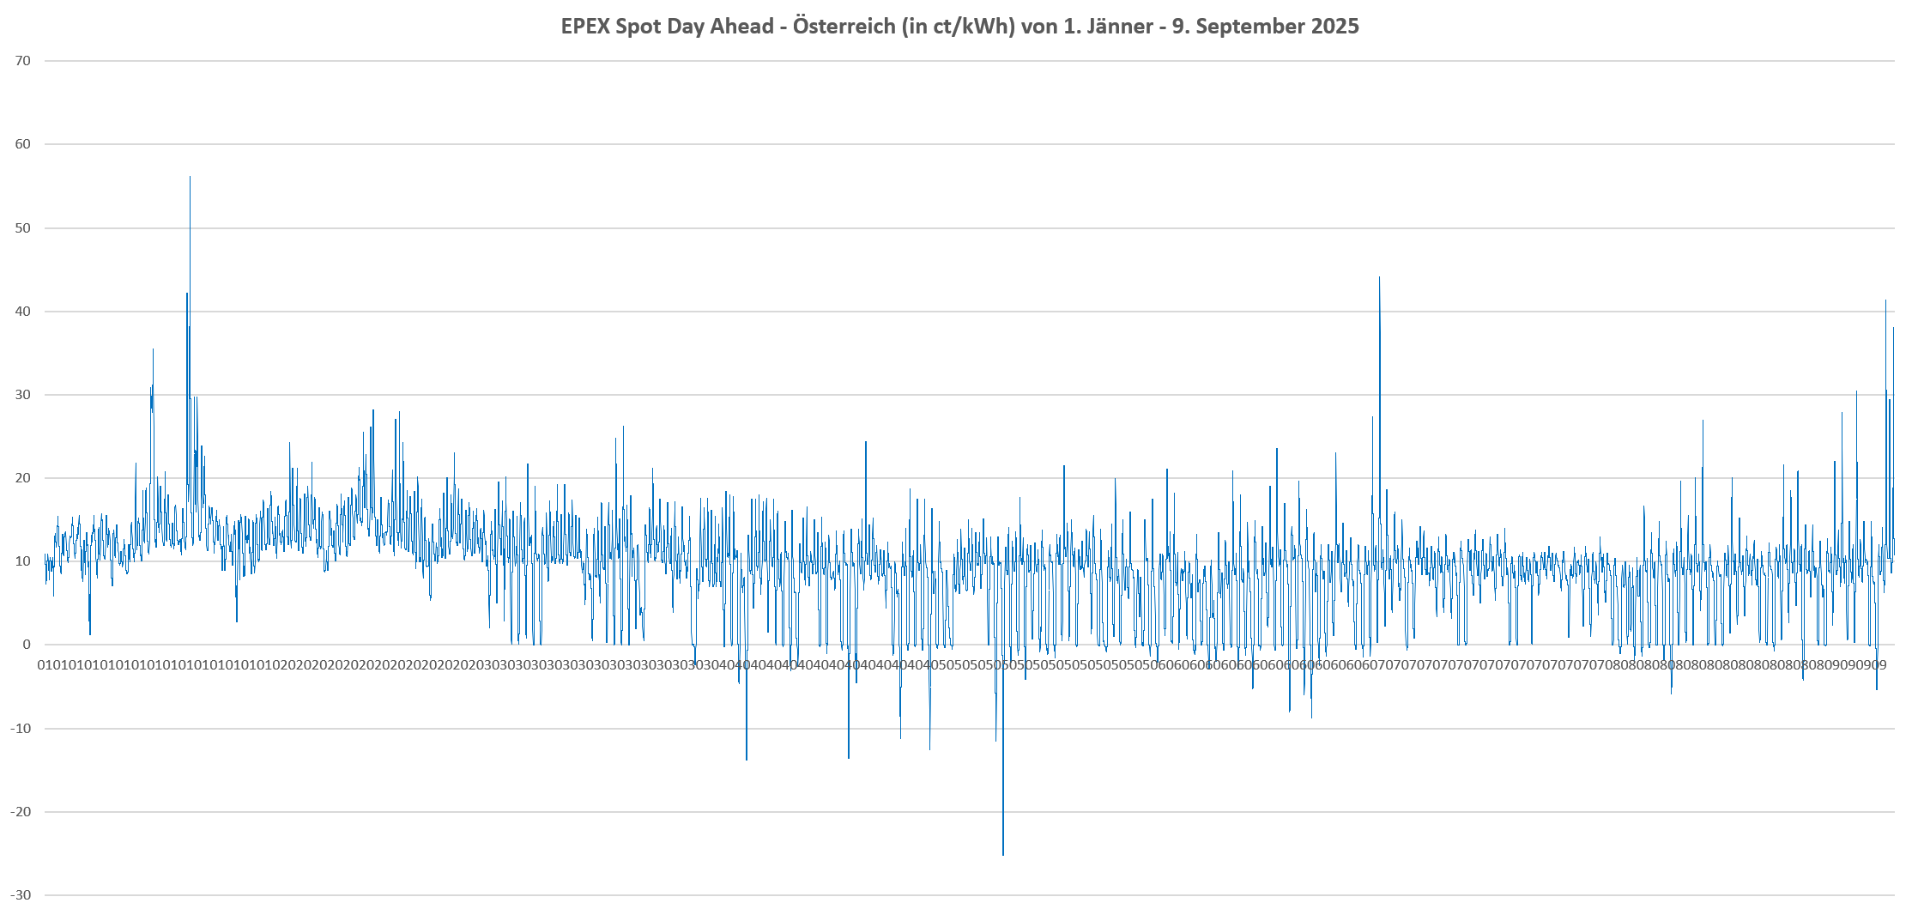Image resolution: width=1918 pixels, height=909 pixels.
Task: Select the bottom y-axis label -30
Action: [21, 895]
